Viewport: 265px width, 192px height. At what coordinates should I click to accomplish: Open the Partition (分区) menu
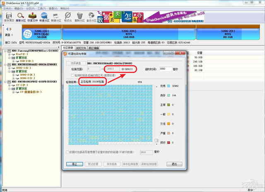pos(30,8)
